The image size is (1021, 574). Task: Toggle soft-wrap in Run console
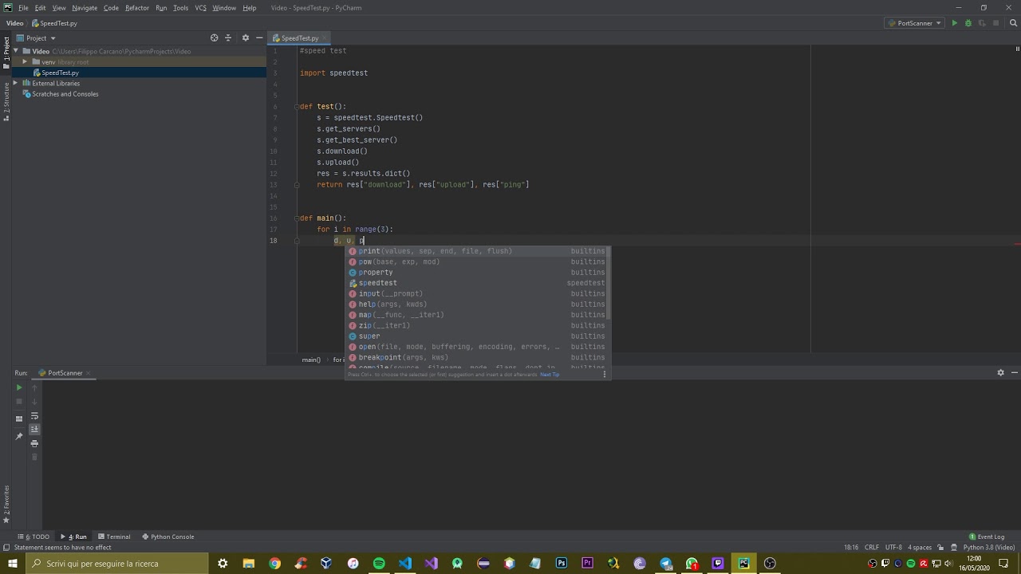click(x=34, y=416)
